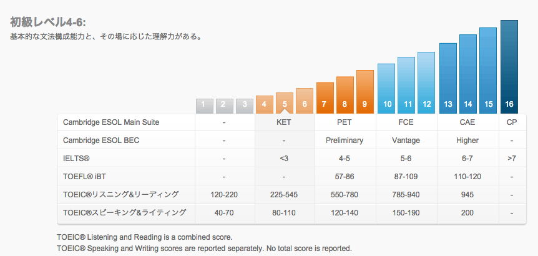The image size is (538, 256).
Task: Select the level 15 bar
Action: 488,71
